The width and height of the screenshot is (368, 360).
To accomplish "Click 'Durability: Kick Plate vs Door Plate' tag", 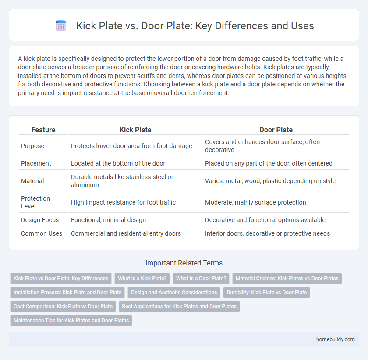I will (266, 293).
